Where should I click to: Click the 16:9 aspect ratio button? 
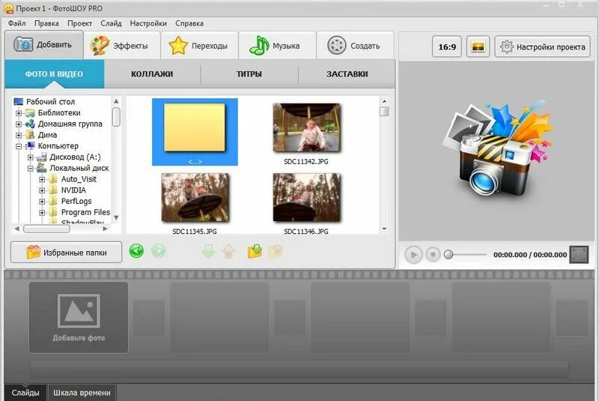[x=446, y=46]
